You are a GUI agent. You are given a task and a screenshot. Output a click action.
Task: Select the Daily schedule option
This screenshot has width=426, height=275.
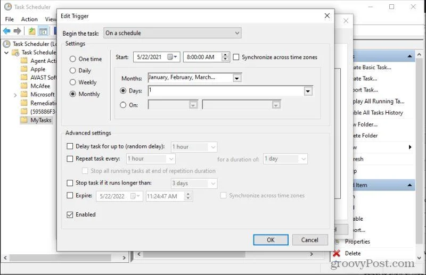pos(72,71)
